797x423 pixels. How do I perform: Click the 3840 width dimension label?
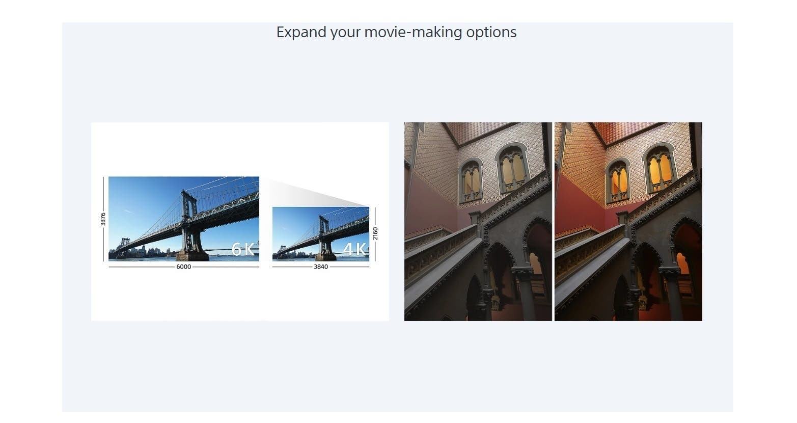[x=321, y=267]
